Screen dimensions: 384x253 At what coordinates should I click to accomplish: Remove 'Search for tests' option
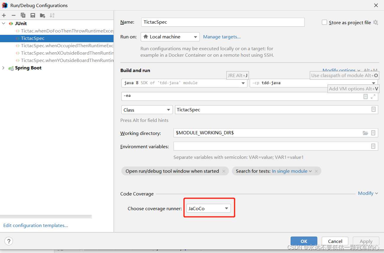[316, 171]
